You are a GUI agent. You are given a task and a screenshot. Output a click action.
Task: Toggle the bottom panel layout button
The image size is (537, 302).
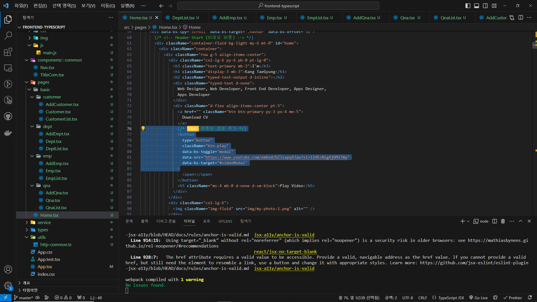[x=477, y=6]
